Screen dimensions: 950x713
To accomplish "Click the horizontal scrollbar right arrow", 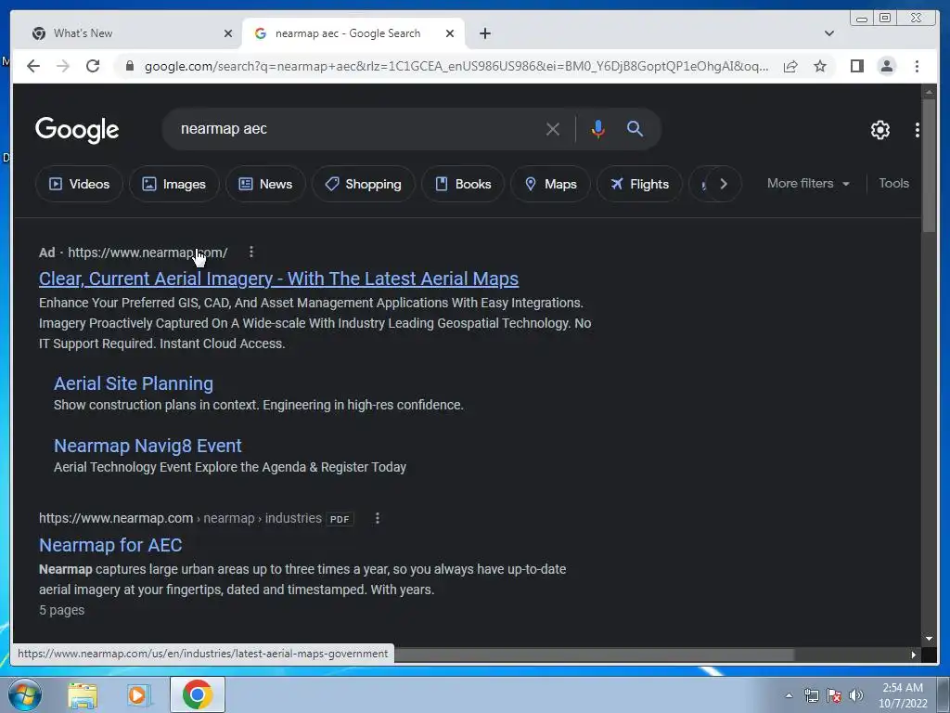I will coord(914,655).
